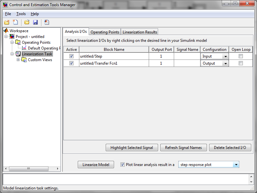257x193 pixels.
Task: Select Project - untitled tree item
Action: [x=30, y=36]
